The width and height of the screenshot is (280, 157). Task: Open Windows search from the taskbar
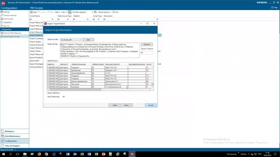coord(10,154)
